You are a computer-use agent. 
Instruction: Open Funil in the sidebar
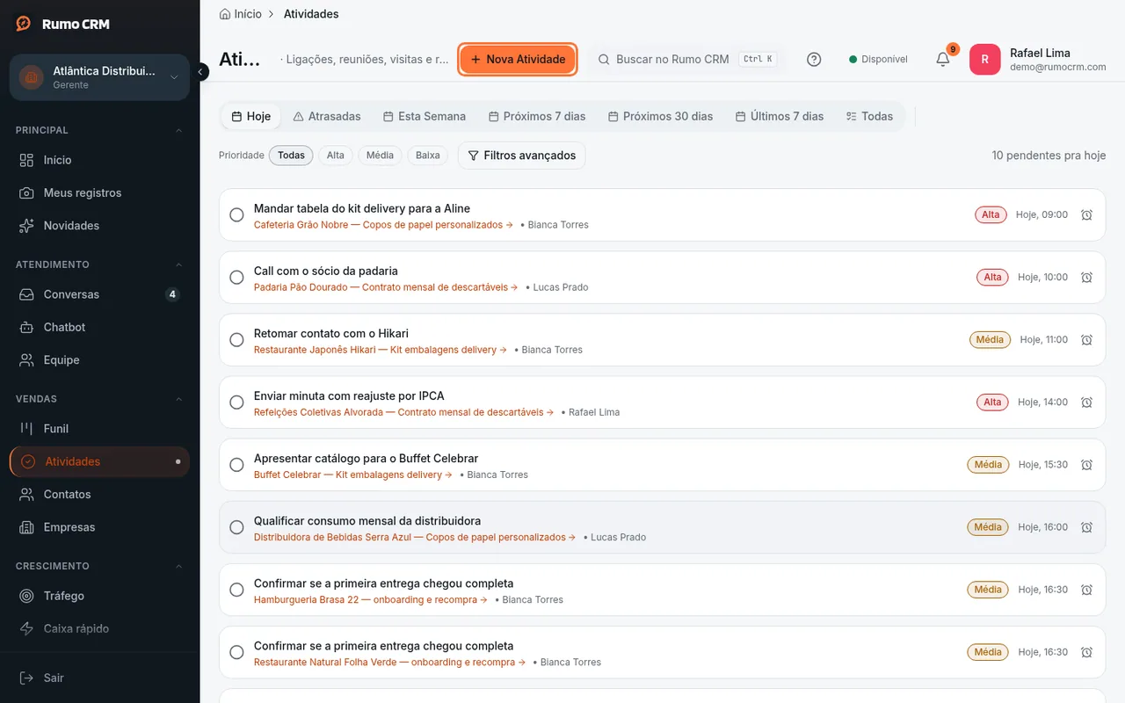coord(99,429)
